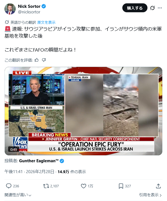Viewport: 167px width, 201px height.
Task: Expand the 関連性が高い sort dropdown
Action: [18, 195]
